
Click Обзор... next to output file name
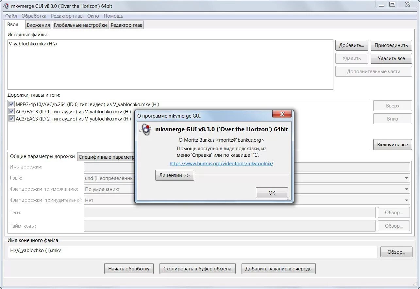[396, 252]
